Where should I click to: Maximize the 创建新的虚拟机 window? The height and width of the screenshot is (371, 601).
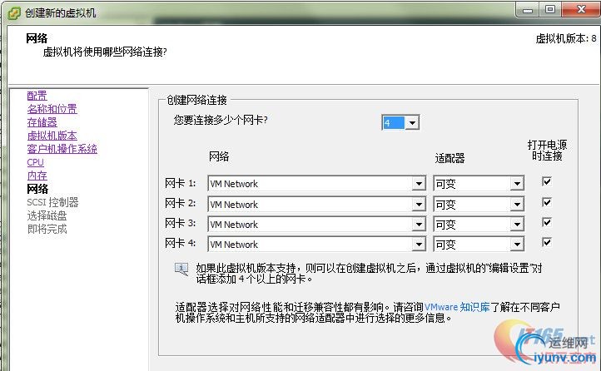point(550,9)
